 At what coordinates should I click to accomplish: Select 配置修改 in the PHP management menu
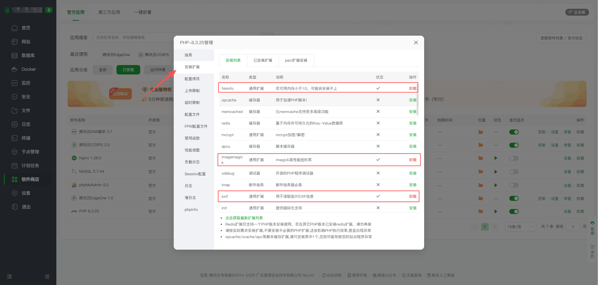coord(192,79)
